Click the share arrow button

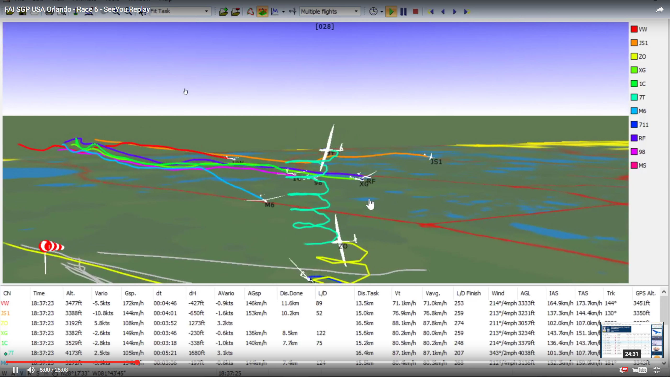pyautogui.click(x=660, y=10)
